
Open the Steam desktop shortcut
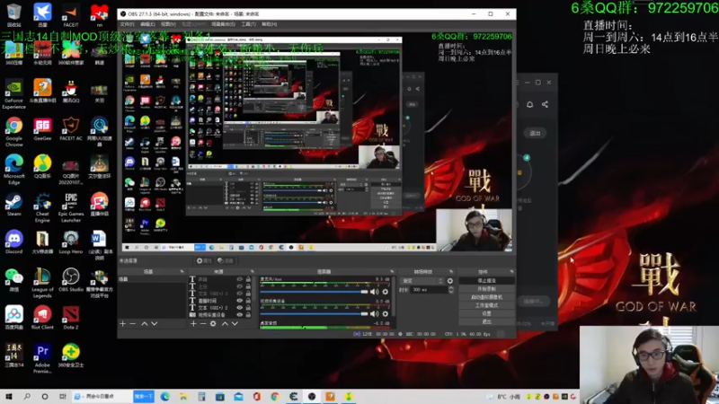(13, 205)
